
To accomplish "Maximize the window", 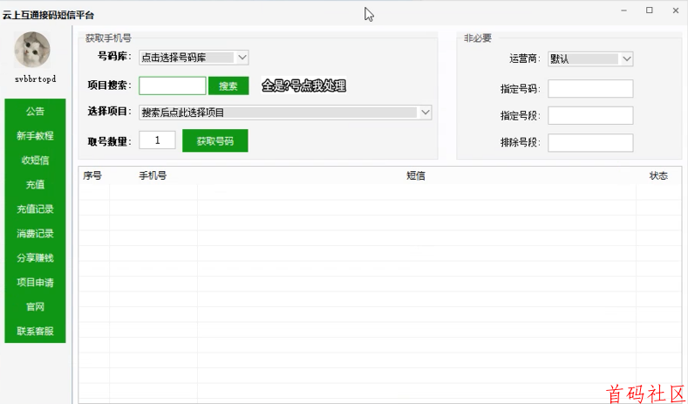I will click(x=650, y=10).
